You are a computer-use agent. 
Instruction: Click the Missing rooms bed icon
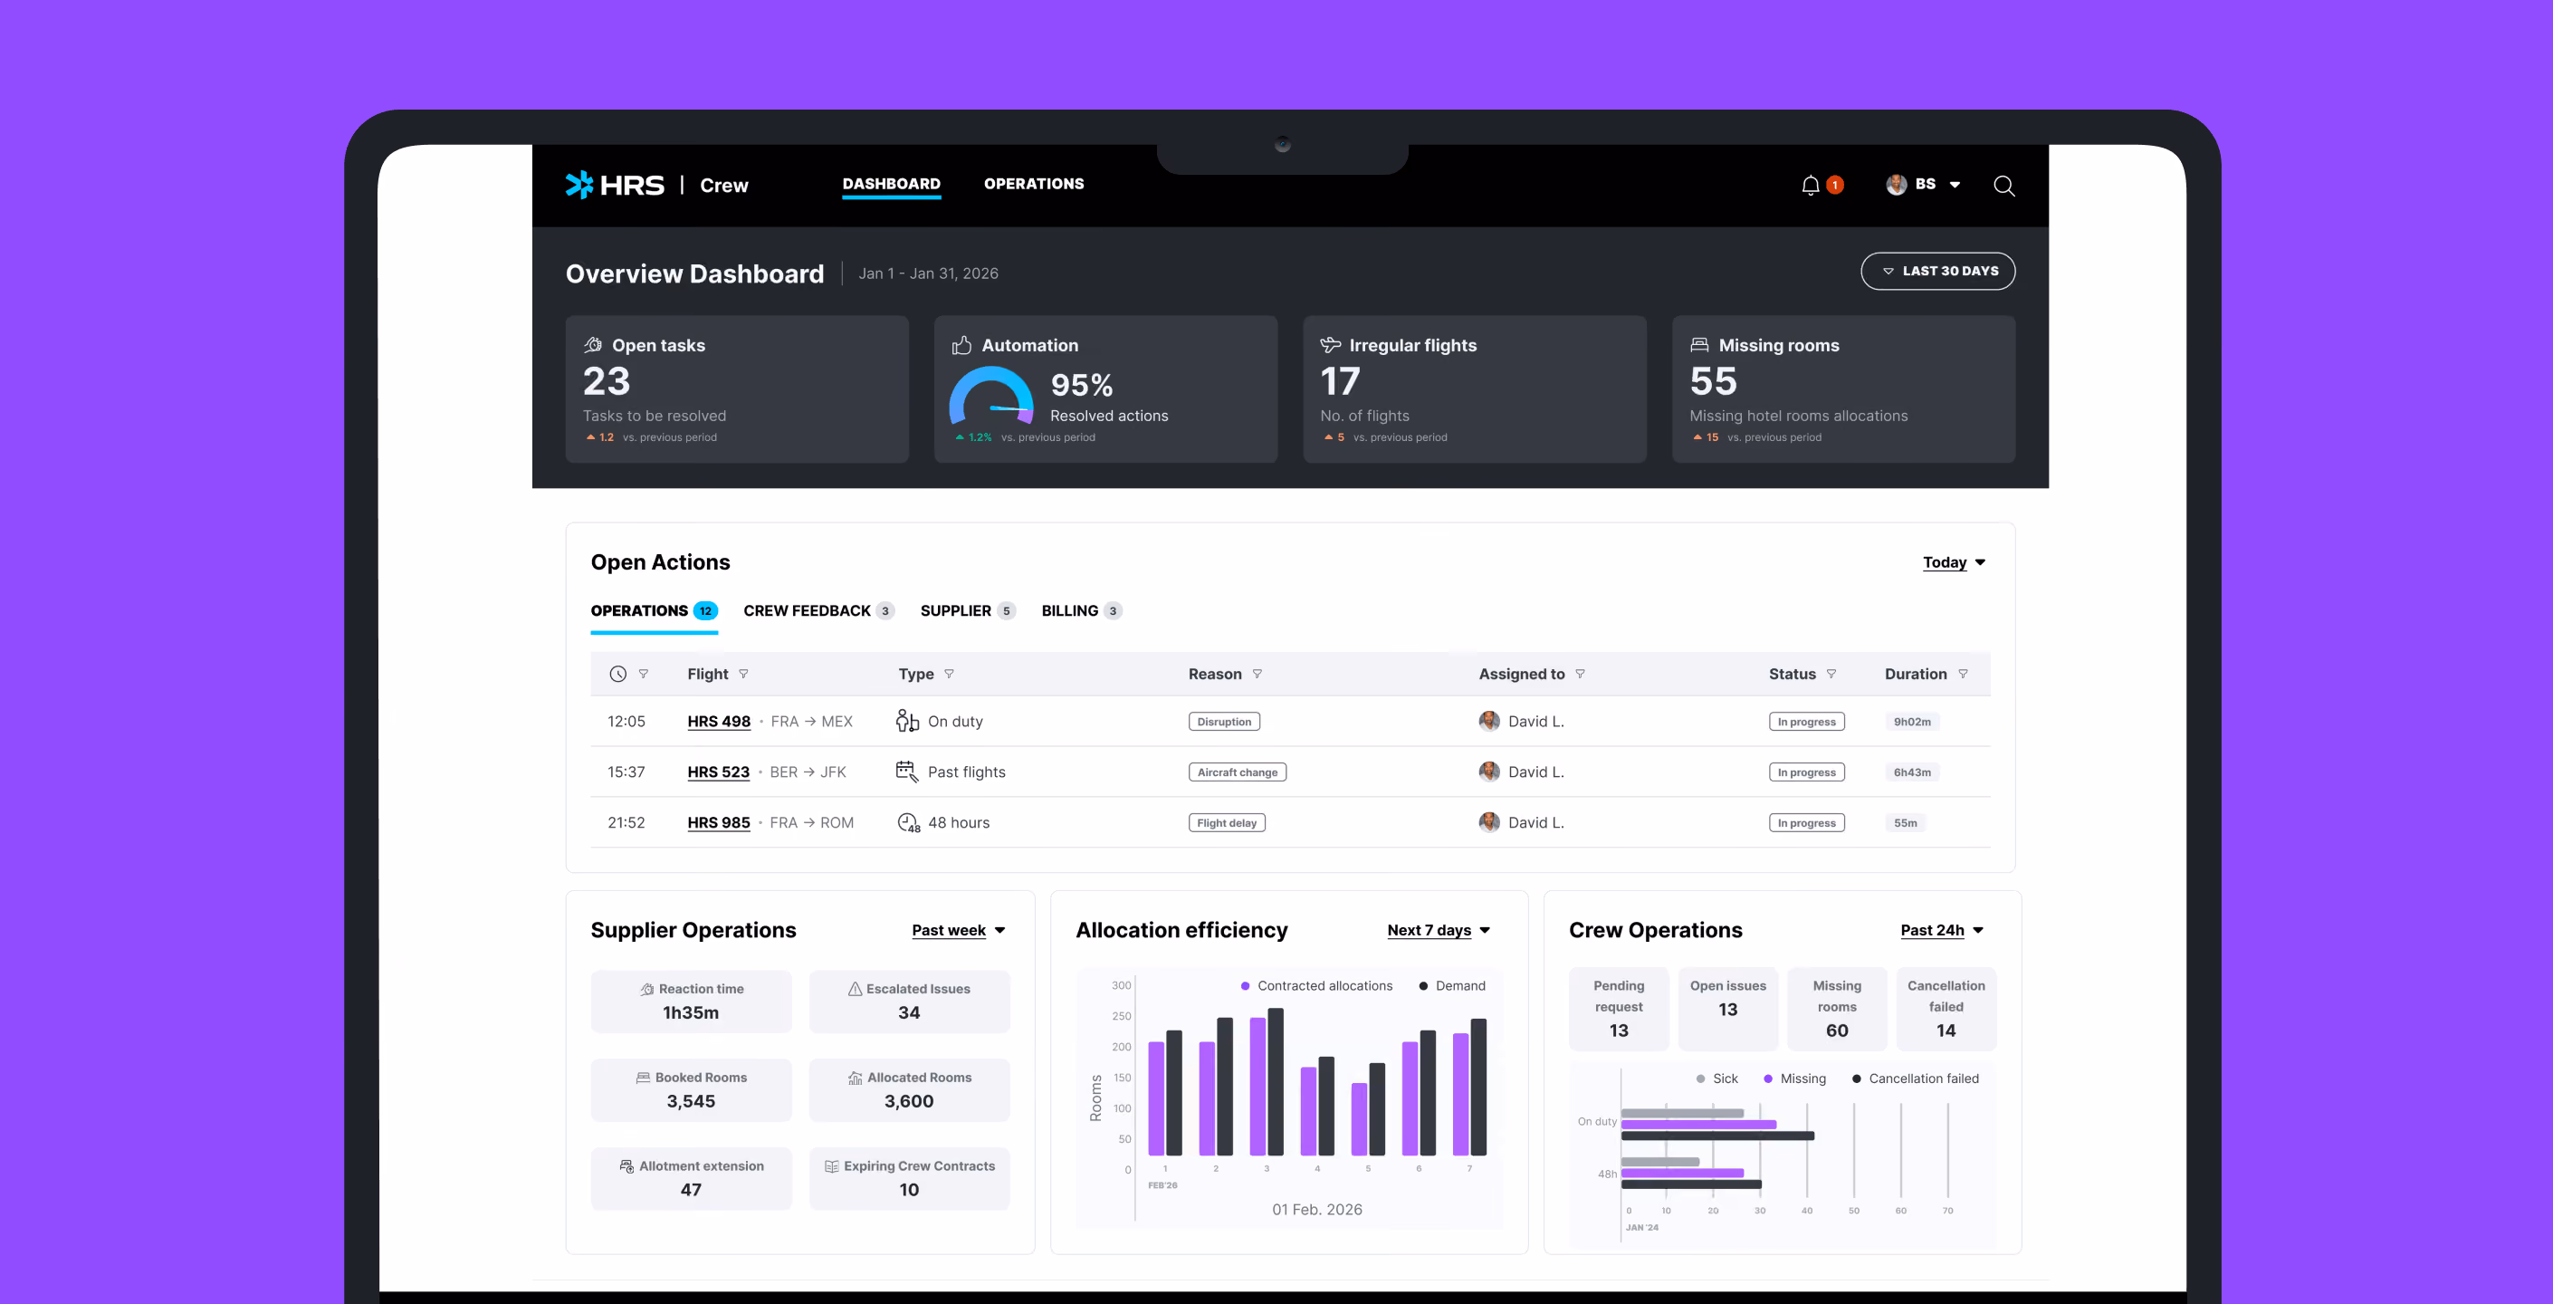[x=1698, y=345]
